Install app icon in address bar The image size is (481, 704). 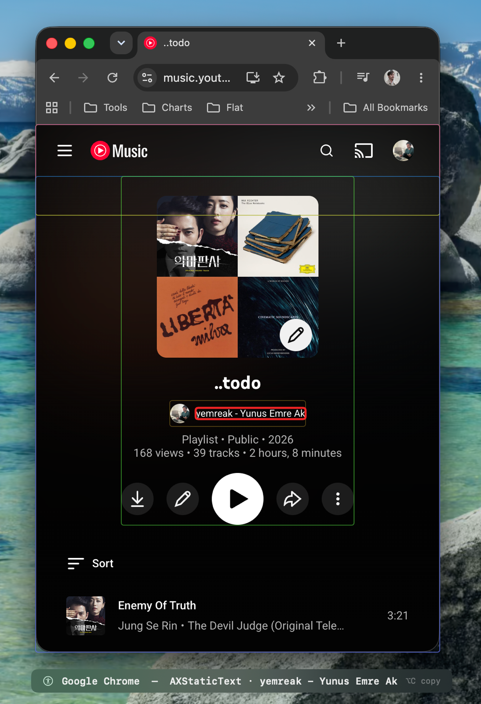[253, 78]
